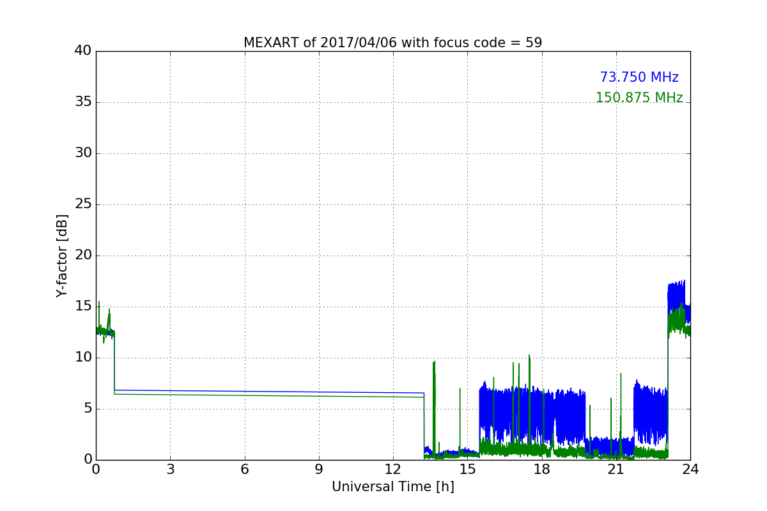The image size is (767, 511).
Task: Click the x-axis tick label 9
Action: [319, 469]
